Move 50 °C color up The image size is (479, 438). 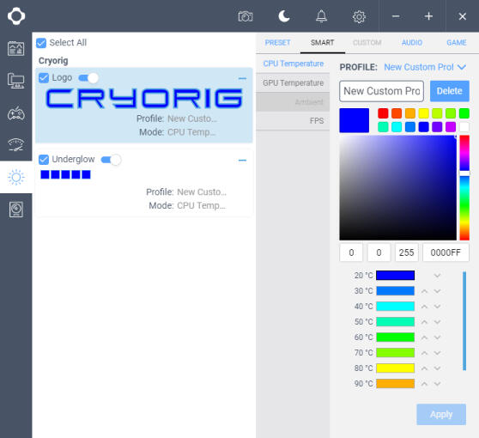(x=424, y=322)
